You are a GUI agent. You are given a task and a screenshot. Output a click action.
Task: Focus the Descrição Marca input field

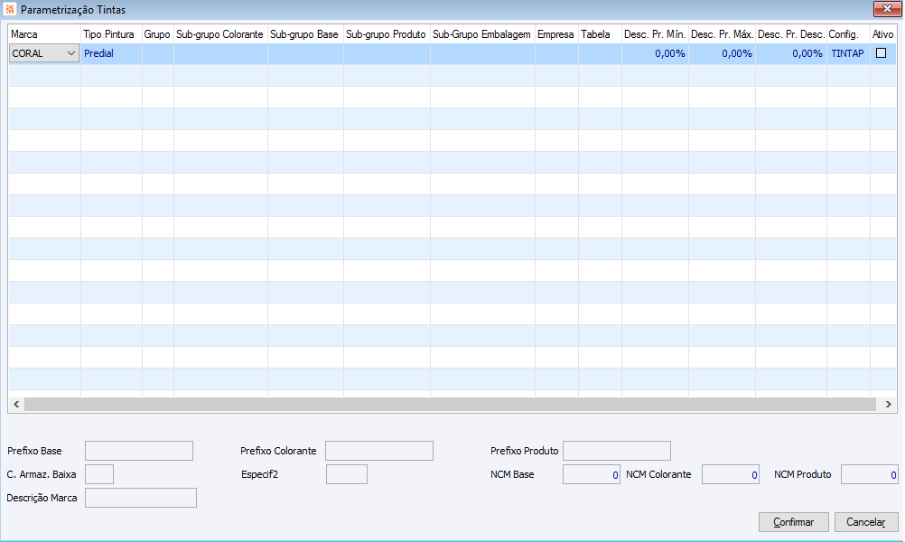pos(141,498)
